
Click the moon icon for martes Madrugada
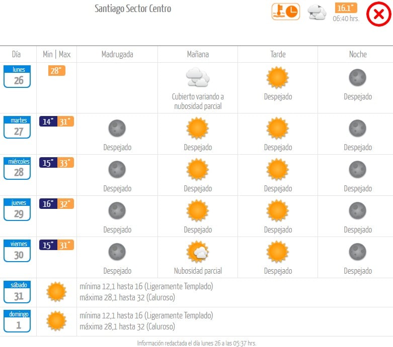pos(117,129)
